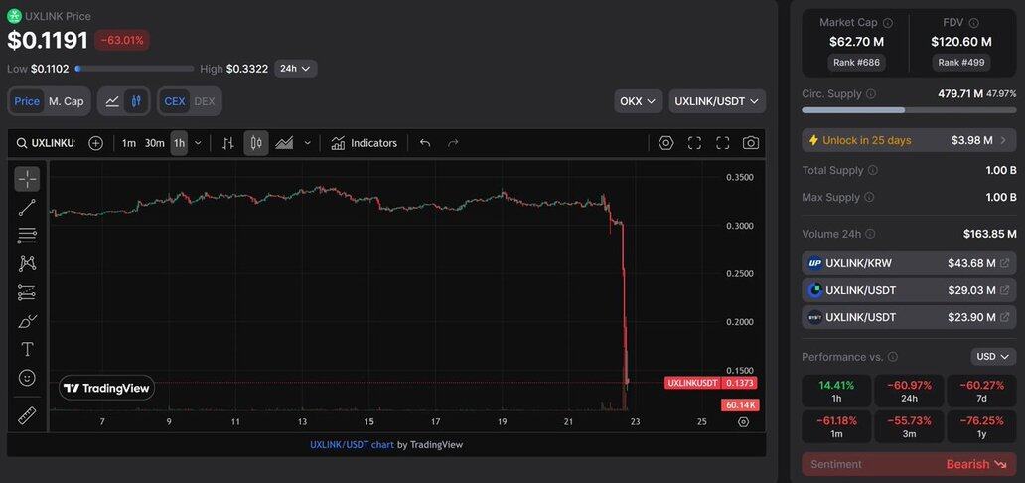The image size is (1025, 483).
Task: Open chart settings hexagon icon
Action: pyautogui.click(x=666, y=143)
